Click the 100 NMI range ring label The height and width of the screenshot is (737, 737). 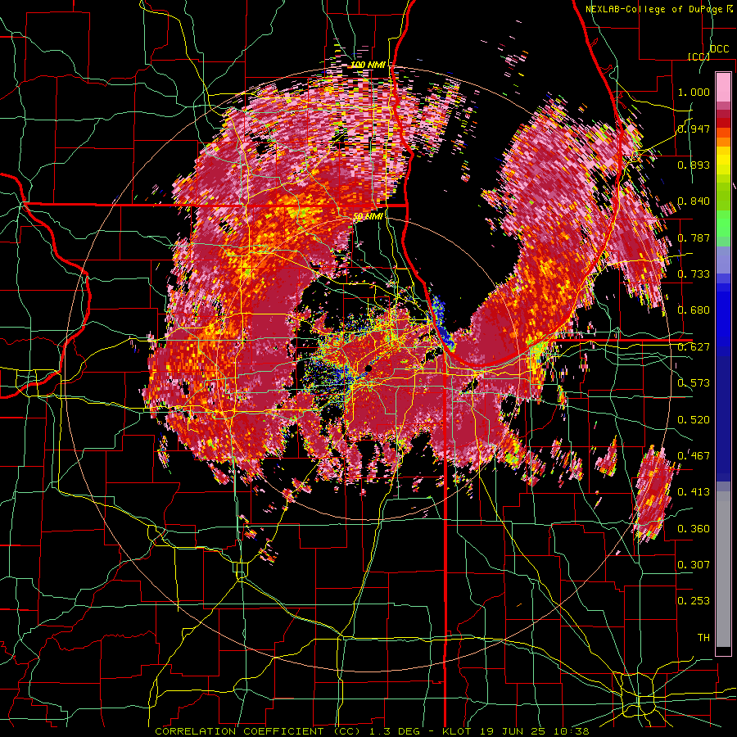tap(368, 65)
